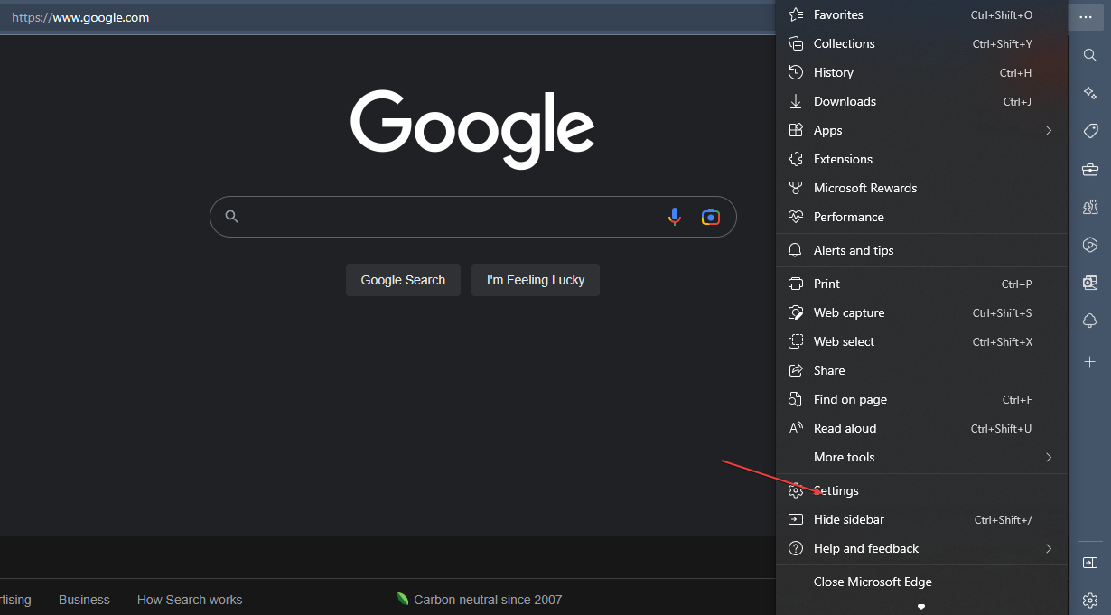This screenshot has height=615, width=1111.
Task: Click inside the Google search box
Action: [x=473, y=217]
